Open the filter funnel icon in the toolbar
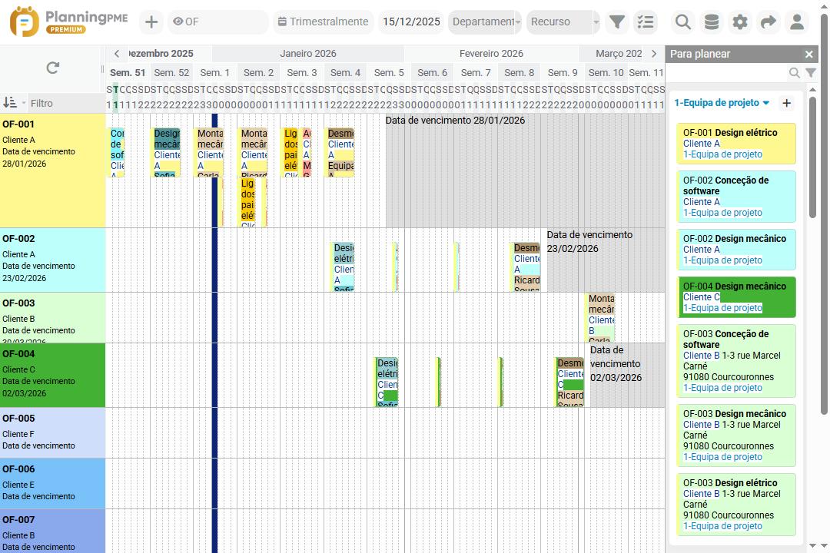This screenshot has height=553, width=830. click(616, 22)
